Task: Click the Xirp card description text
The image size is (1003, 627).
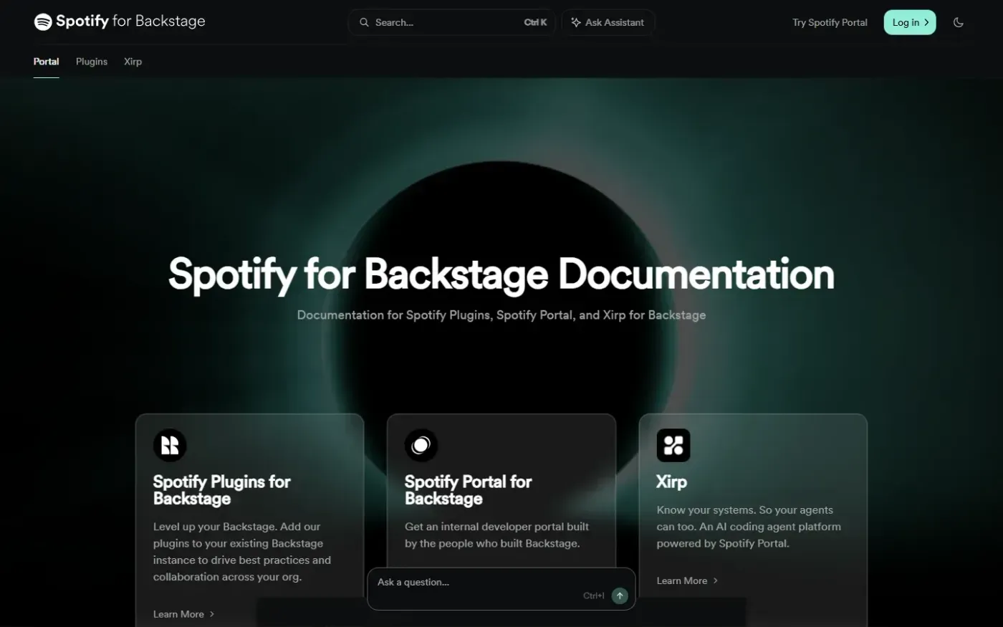Action: tap(749, 527)
